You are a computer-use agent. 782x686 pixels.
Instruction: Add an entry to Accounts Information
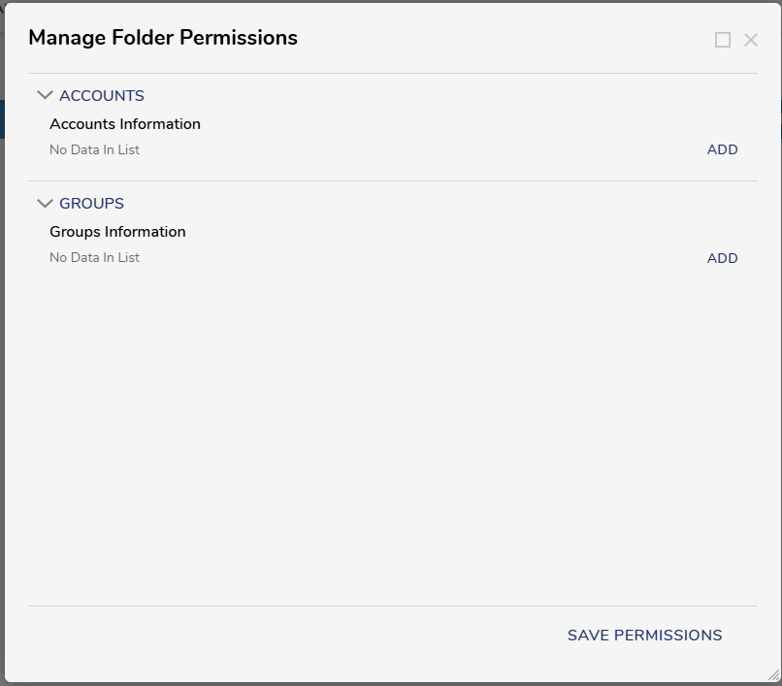(722, 149)
